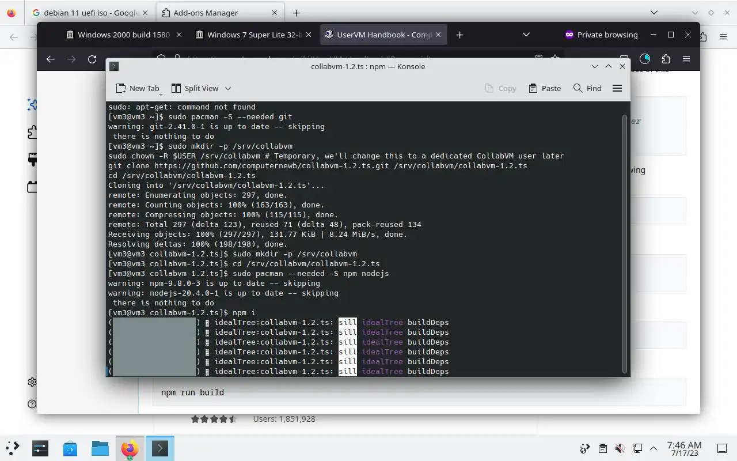Open add-ons settings gear in sidebar
Image resolution: width=737 pixels, height=461 pixels.
pos(32,382)
